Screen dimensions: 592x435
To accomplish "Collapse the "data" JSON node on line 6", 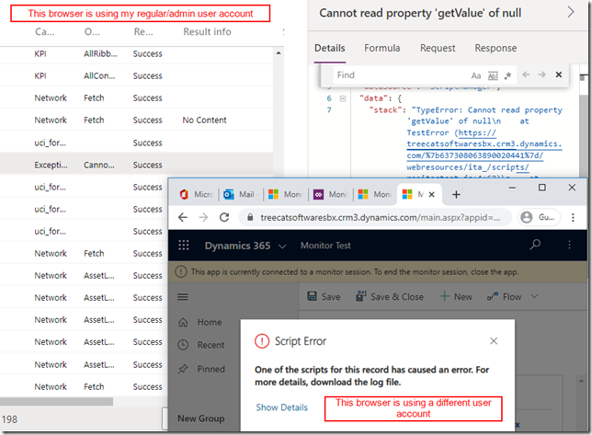I will point(343,98).
